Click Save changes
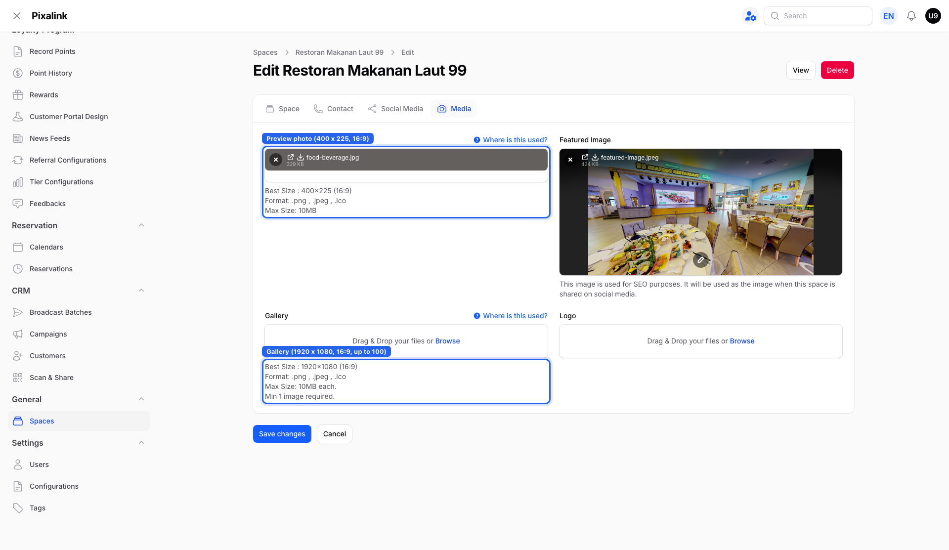 [282, 434]
